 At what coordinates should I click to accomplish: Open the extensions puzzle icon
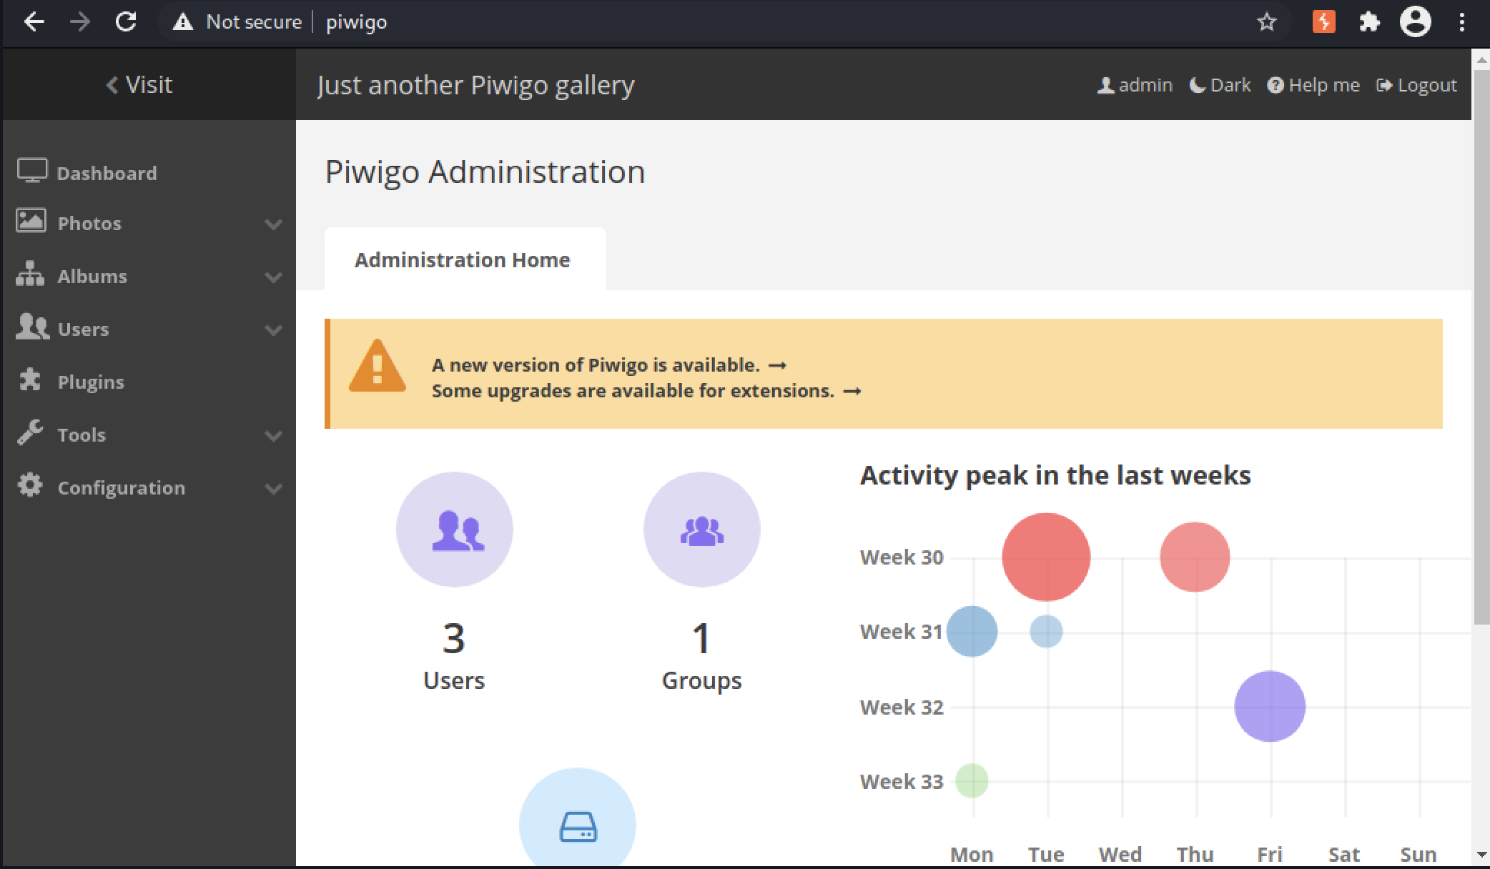pos(1369,22)
